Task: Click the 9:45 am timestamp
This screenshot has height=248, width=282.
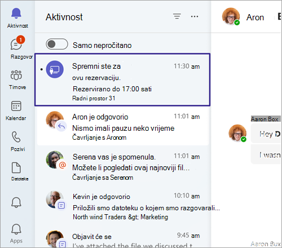Action: coord(188,236)
